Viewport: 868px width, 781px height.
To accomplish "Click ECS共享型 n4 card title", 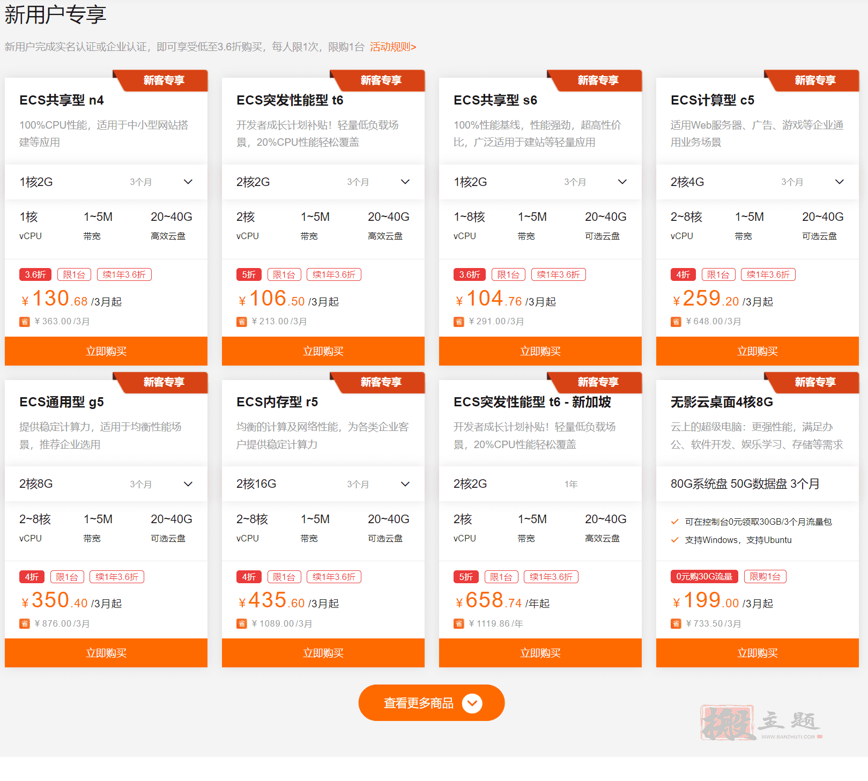I will point(62,100).
